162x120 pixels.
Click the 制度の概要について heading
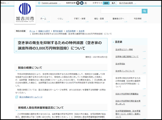click(30, 68)
